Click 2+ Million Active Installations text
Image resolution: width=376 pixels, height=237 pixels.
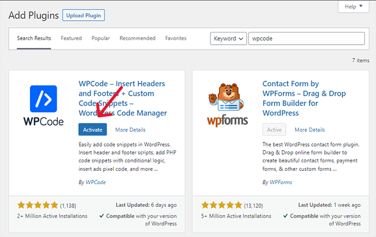pos(52,216)
